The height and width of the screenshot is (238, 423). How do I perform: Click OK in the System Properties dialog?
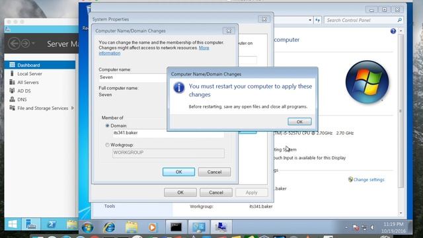coord(180,192)
